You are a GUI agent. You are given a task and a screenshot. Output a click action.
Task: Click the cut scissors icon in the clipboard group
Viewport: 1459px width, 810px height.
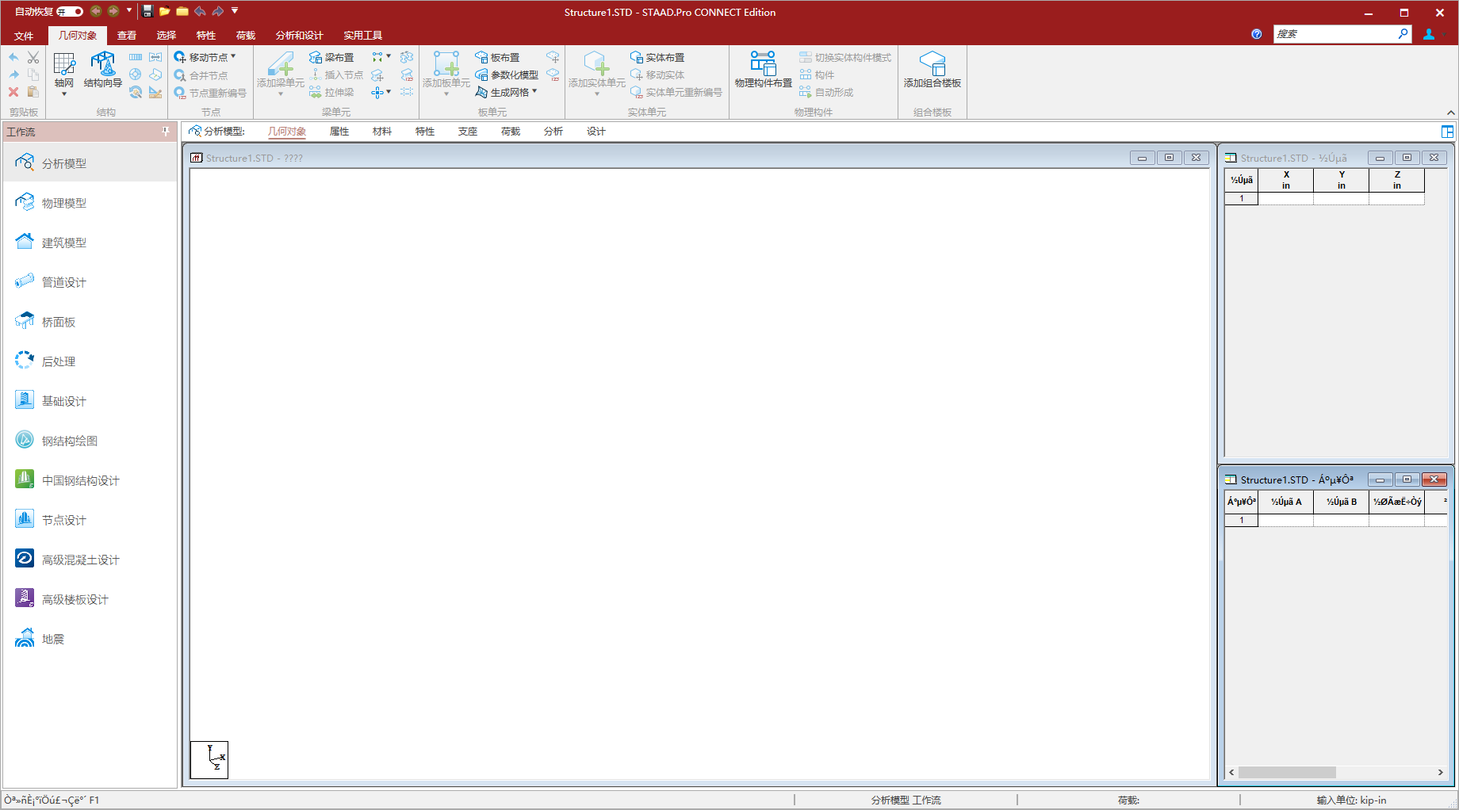point(33,58)
